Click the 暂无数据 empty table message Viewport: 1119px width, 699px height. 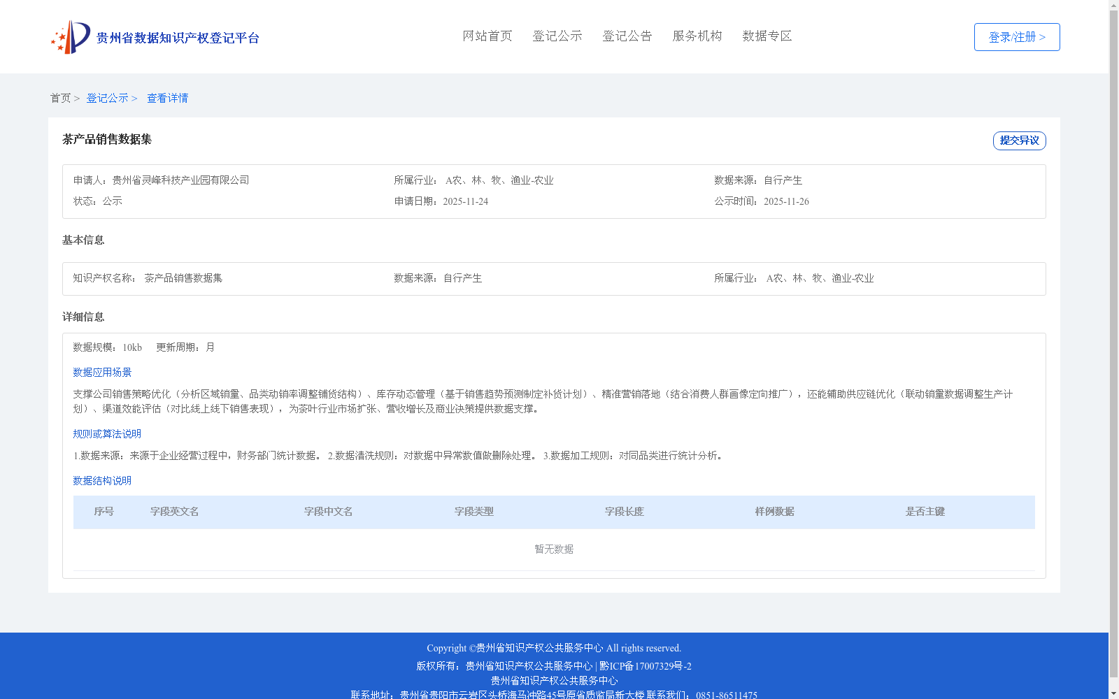554,549
